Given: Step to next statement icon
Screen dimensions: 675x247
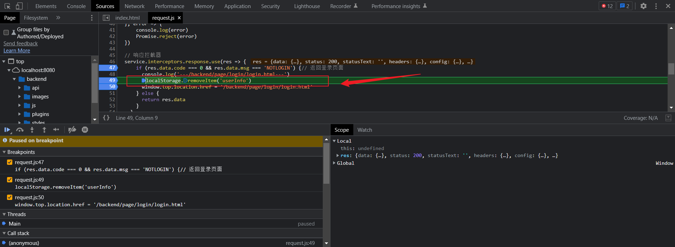Looking at the screenshot, I should [x=56, y=130].
